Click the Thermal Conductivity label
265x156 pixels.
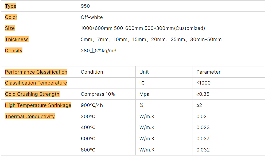tap(30, 117)
